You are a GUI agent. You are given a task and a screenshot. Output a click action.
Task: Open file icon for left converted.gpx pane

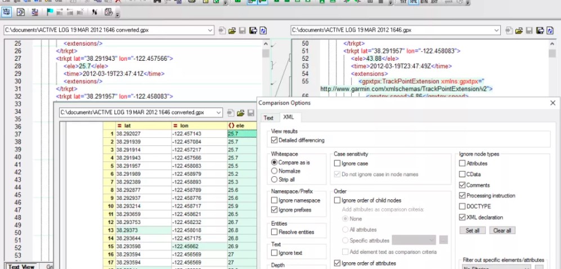tap(232, 30)
